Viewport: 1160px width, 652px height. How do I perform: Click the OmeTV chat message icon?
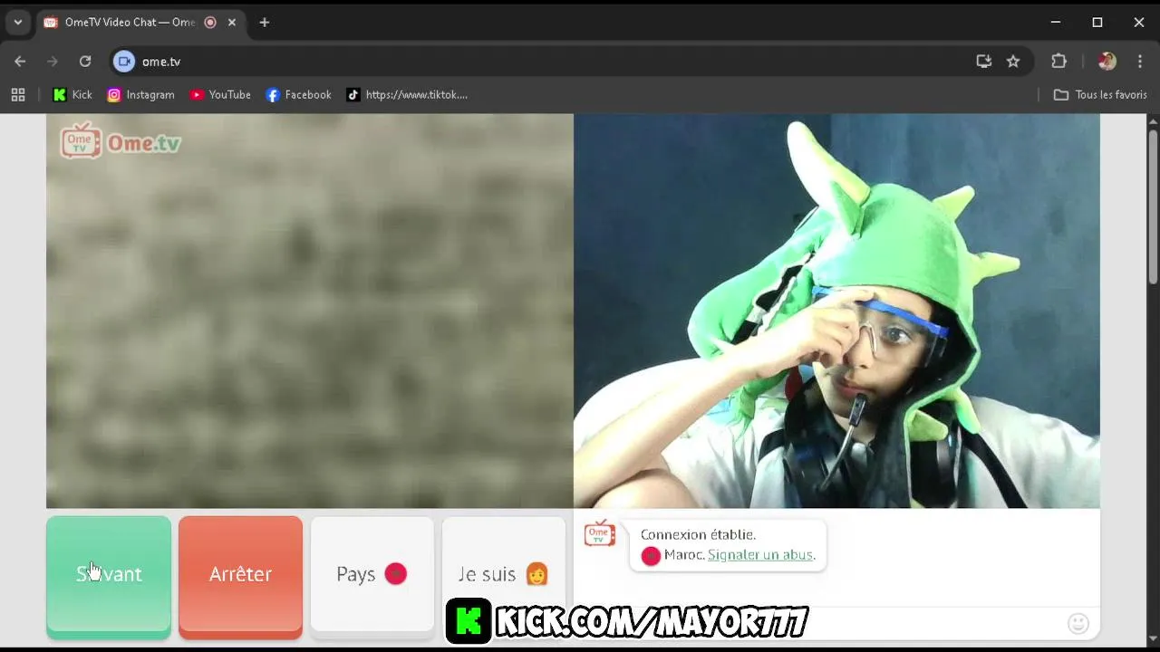click(599, 533)
